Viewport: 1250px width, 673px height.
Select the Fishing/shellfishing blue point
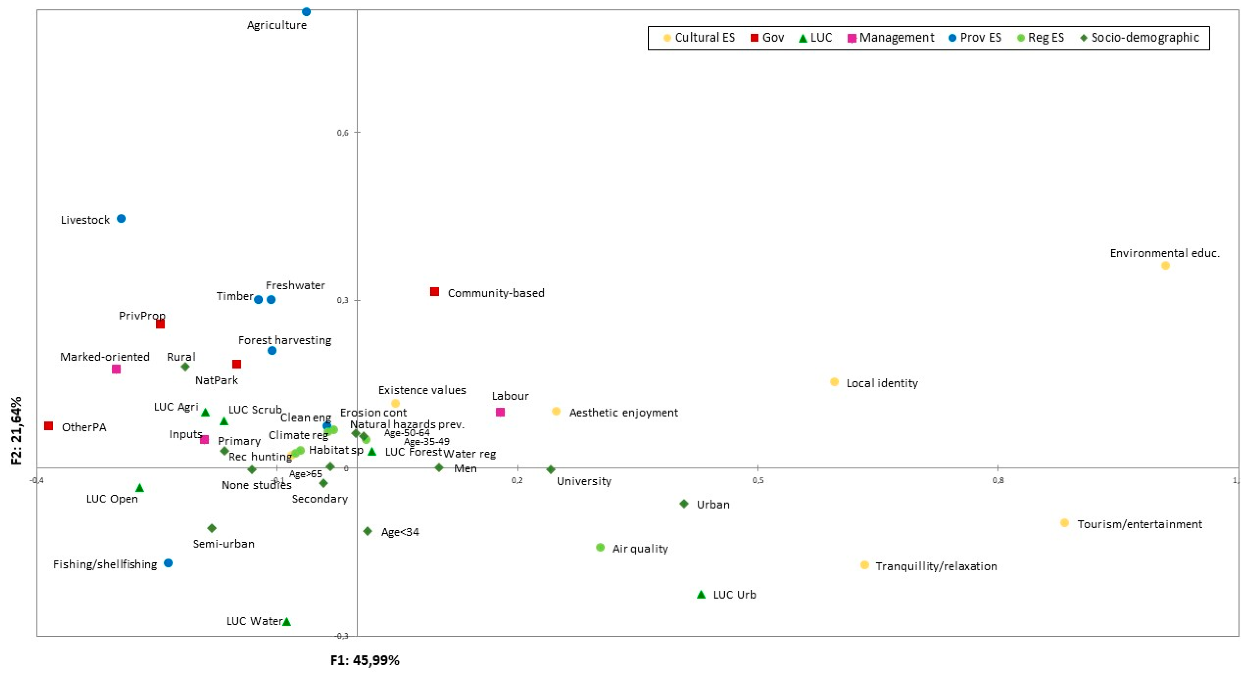point(168,563)
